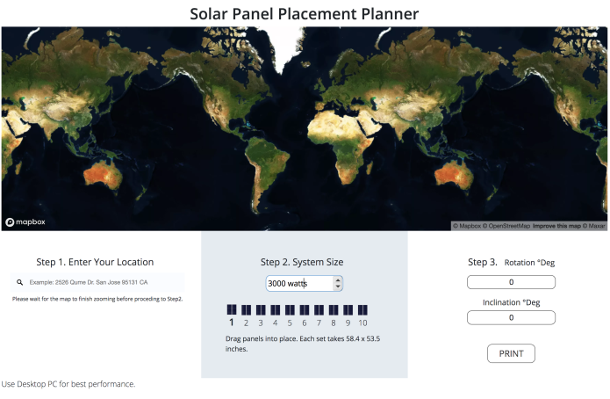
Task: Open the © Mapbox attribution link
Action: click(x=467, y=226)
